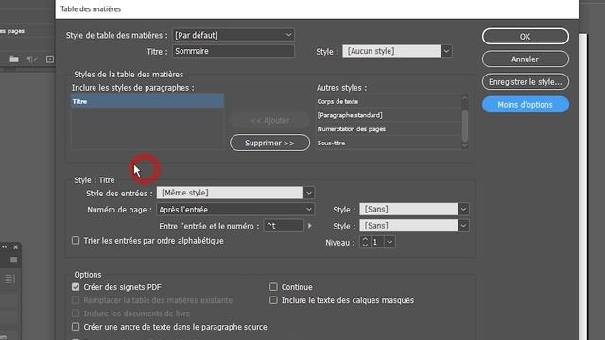Select [Paragraphe standard] in Autres styles

pyautogui.click(x=389, y=115)
